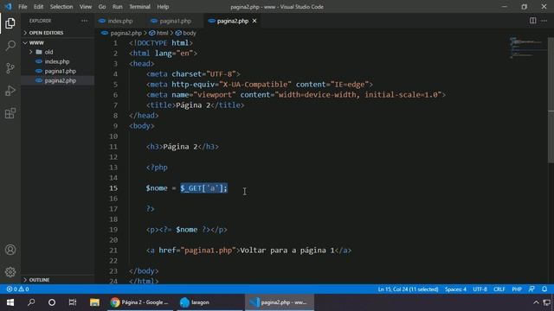Viewport: 554px width, 311px height.
Task: Open the Manage gear icon
Action: [10, 272]
